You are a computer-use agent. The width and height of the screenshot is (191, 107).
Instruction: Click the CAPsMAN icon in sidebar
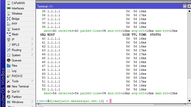point(9,3)
